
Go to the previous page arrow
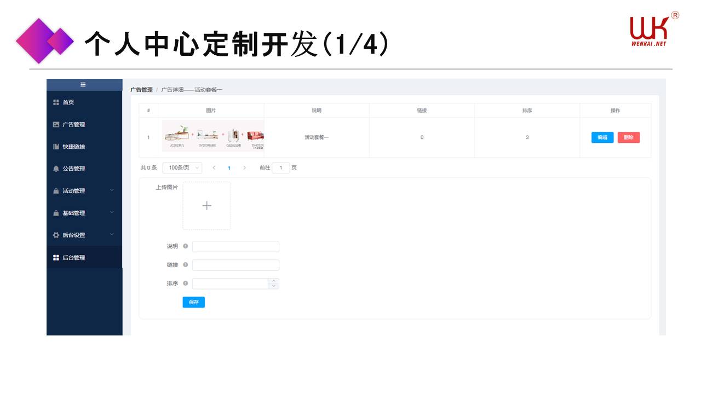pyautogui.click(x=214, y=168)
